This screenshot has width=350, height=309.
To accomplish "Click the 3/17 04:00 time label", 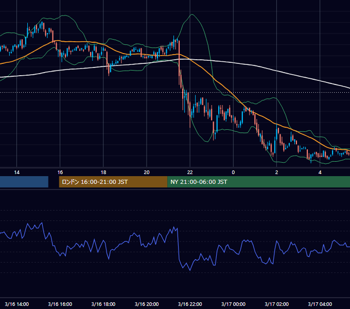I will [x=320, y=304].
